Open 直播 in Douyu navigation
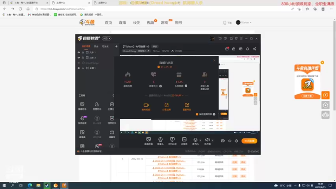 (122, 23)
